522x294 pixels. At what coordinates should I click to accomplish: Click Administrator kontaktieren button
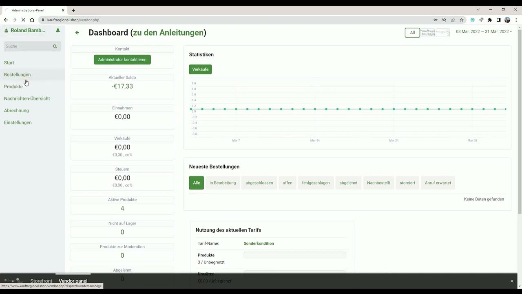coord(122,60)
